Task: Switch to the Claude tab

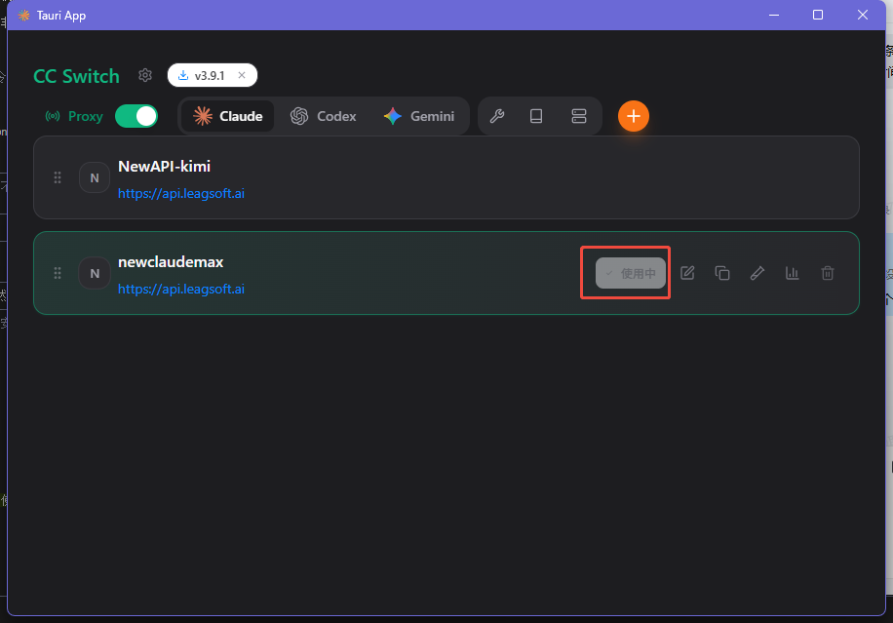Action: tap(228, 116)
